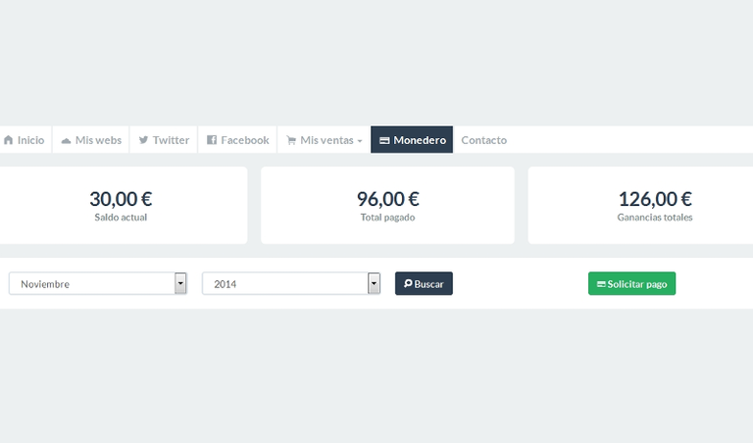Expand the Mis ventas dropdown caret
The height and width of the screenshot is (443, 753).
pyautogui.click(x=359, y=141)
